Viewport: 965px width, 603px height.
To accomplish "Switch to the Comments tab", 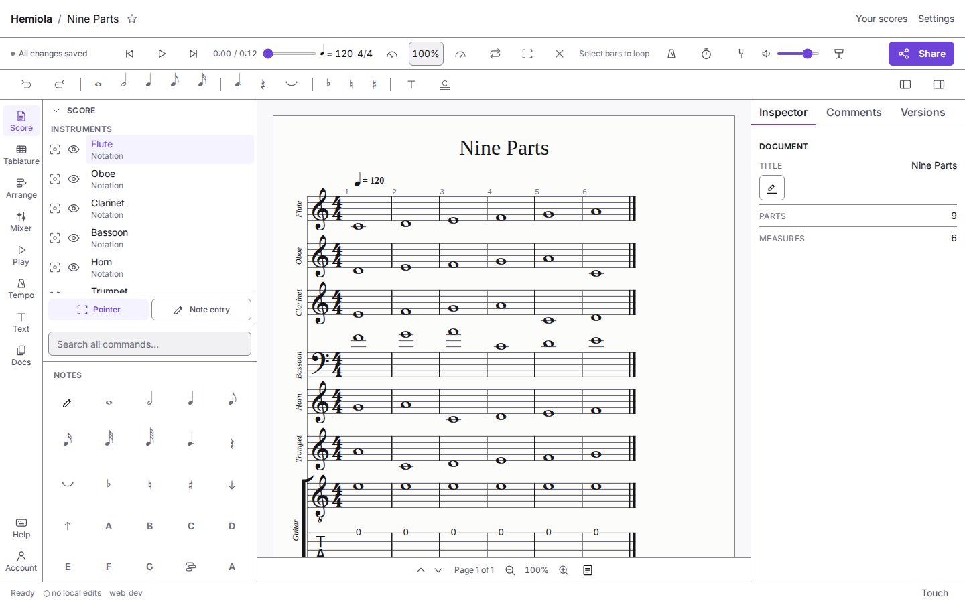I will [854, 113].
